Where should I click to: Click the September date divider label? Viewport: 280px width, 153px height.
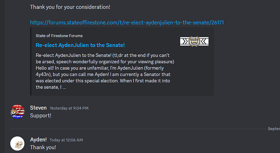[274, 129]
